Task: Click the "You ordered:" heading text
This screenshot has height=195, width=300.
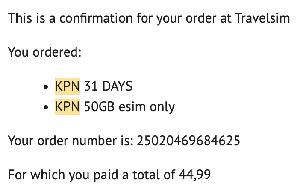Action: 45,52
